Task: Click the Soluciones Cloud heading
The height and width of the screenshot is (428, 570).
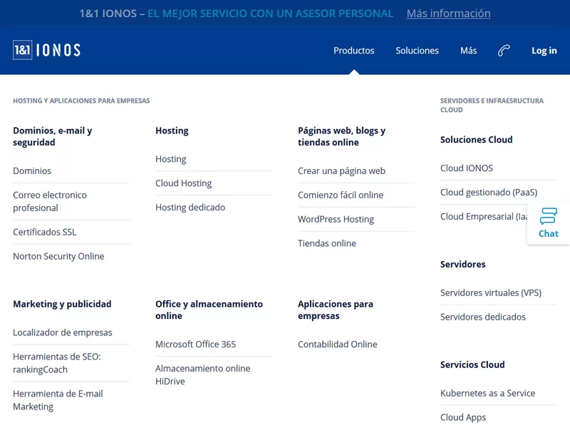Action: pyautogui.click(x=476, y=140)
